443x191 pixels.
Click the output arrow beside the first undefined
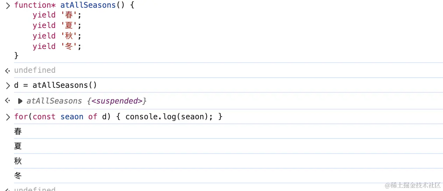coord(8,71)
